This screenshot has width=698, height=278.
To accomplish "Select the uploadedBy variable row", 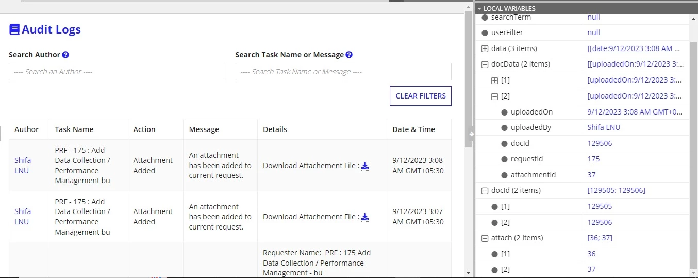I will click(x=583, y=127).
